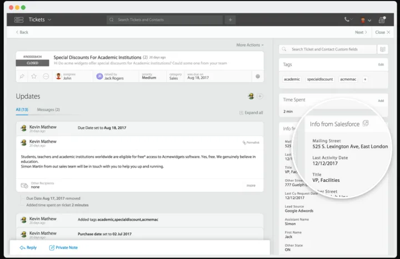This screenshot has width=400, height=259.
Task: Open the notifications clipboard icon
Action: coord(382,19)
